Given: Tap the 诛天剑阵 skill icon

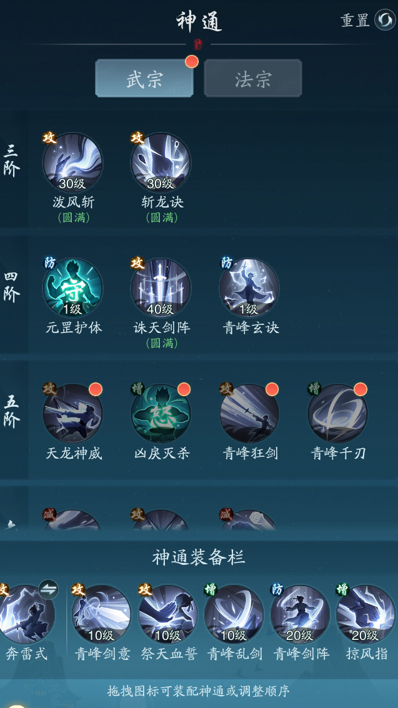Looking at the screenshot, I should (161, 288).
